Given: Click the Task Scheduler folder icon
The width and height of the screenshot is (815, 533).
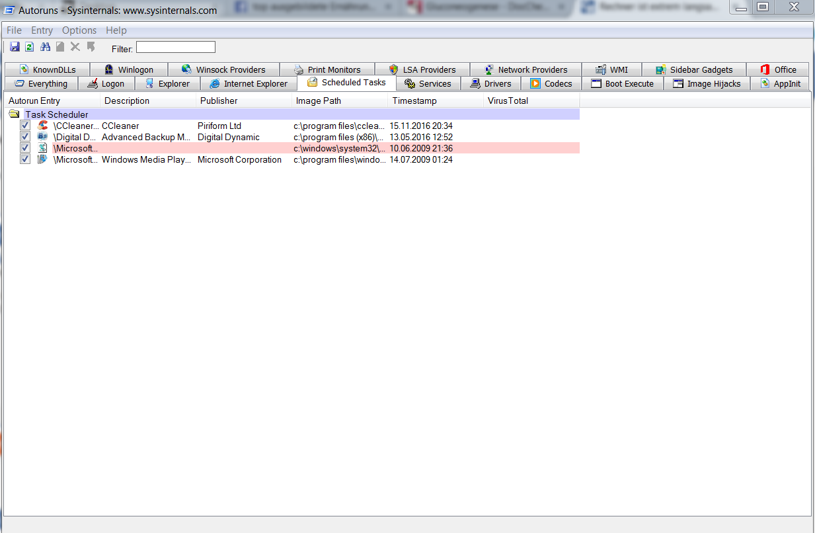Looking at the screenshot, I should [x=14, y=114].
